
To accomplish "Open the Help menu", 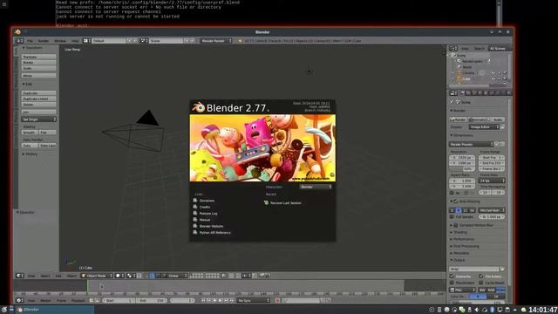I will (75, 41).
